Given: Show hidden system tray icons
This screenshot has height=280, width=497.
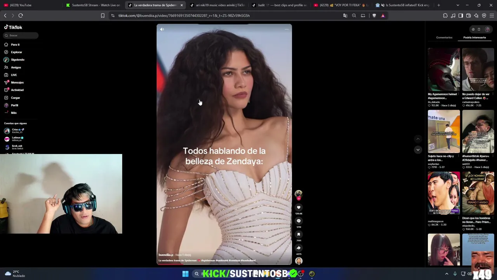Looking at the screenshot, I should click(447, 274).
